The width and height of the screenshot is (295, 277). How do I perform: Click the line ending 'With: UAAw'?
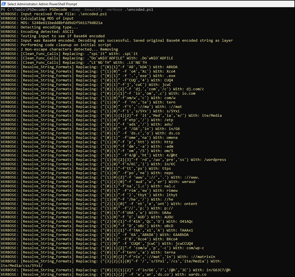click(86, 213)
